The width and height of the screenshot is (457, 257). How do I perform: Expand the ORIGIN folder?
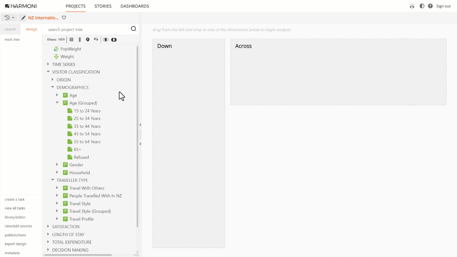pos(52,80)
